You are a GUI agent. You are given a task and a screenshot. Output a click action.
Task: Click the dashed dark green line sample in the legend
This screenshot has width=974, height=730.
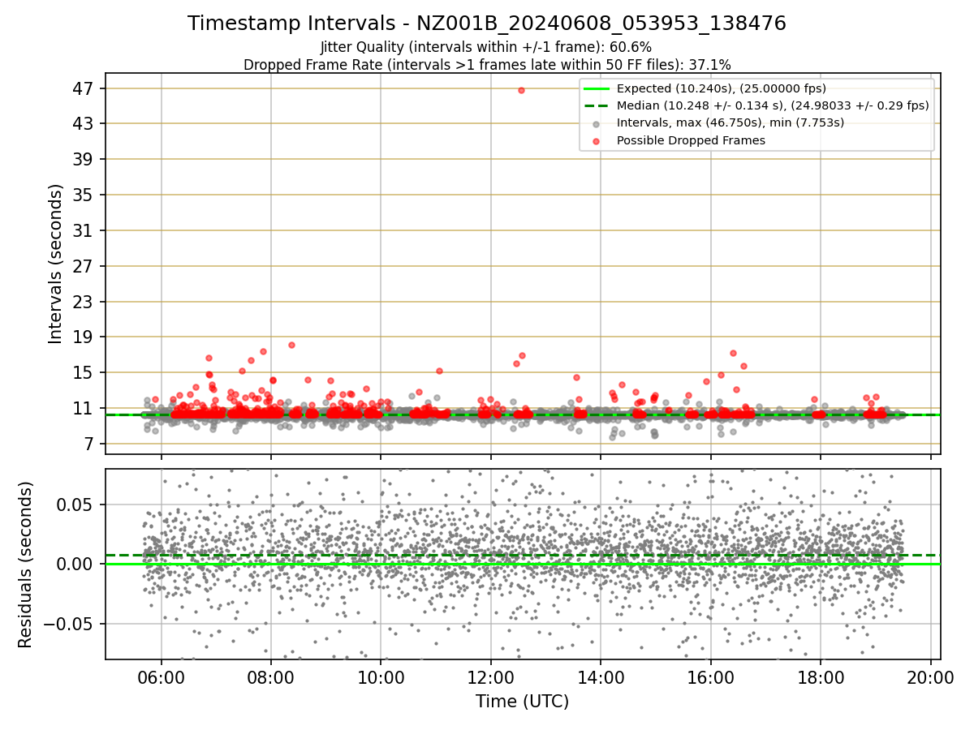coord(597,105)
